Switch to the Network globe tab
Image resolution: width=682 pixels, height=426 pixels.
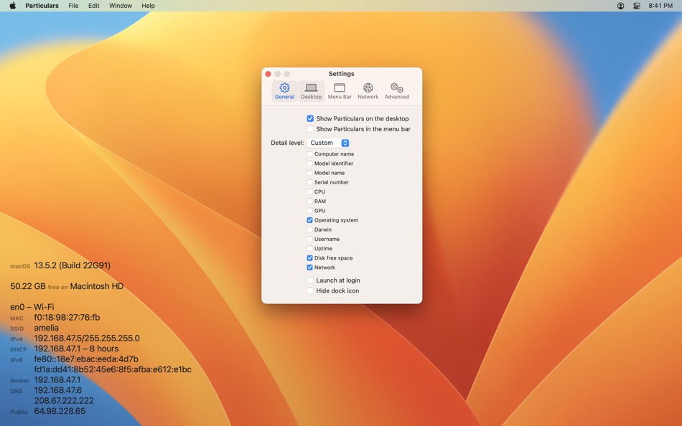(x=368, y=91)
